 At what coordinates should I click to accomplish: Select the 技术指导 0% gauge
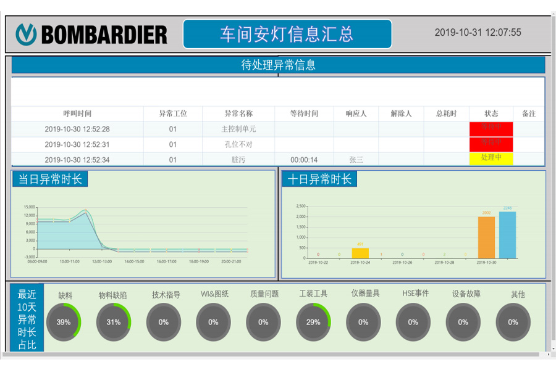(164, 322)
